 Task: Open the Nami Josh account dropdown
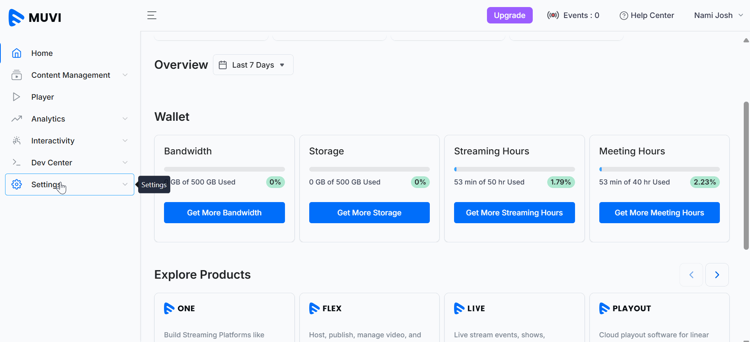pos(718,16)
